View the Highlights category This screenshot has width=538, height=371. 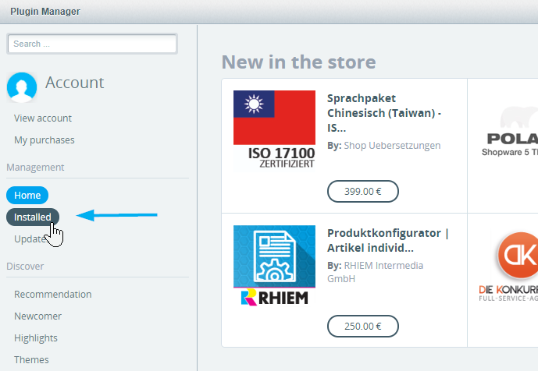click(x=36, y=338)
